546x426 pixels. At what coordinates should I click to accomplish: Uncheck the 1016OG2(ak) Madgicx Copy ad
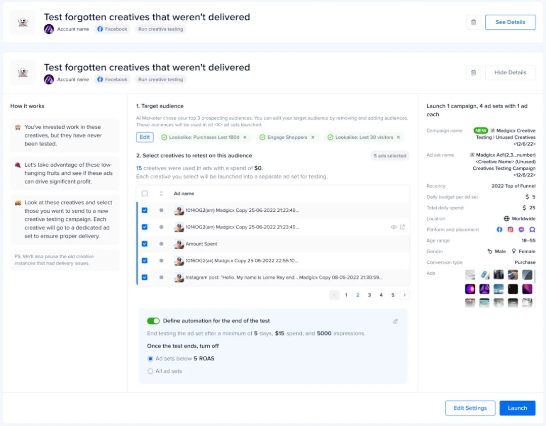(145, 260)
